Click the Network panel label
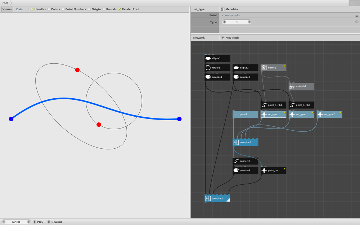 (199, 38)
